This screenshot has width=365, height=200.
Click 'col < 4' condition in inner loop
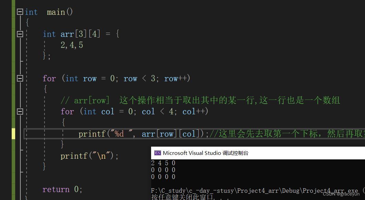[x=158, y=112]
